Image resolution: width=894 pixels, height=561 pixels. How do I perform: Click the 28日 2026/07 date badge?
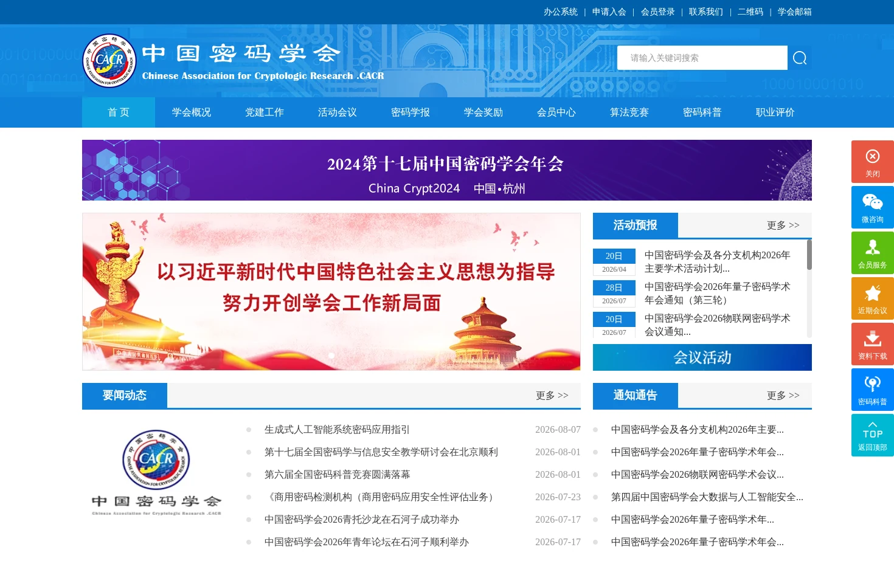tap(614, 294)
